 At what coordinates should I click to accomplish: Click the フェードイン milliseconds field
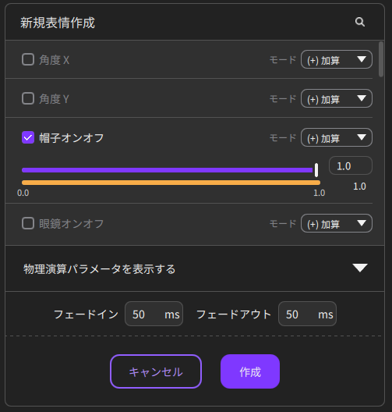pyautogui.click(x=154, y=314)
